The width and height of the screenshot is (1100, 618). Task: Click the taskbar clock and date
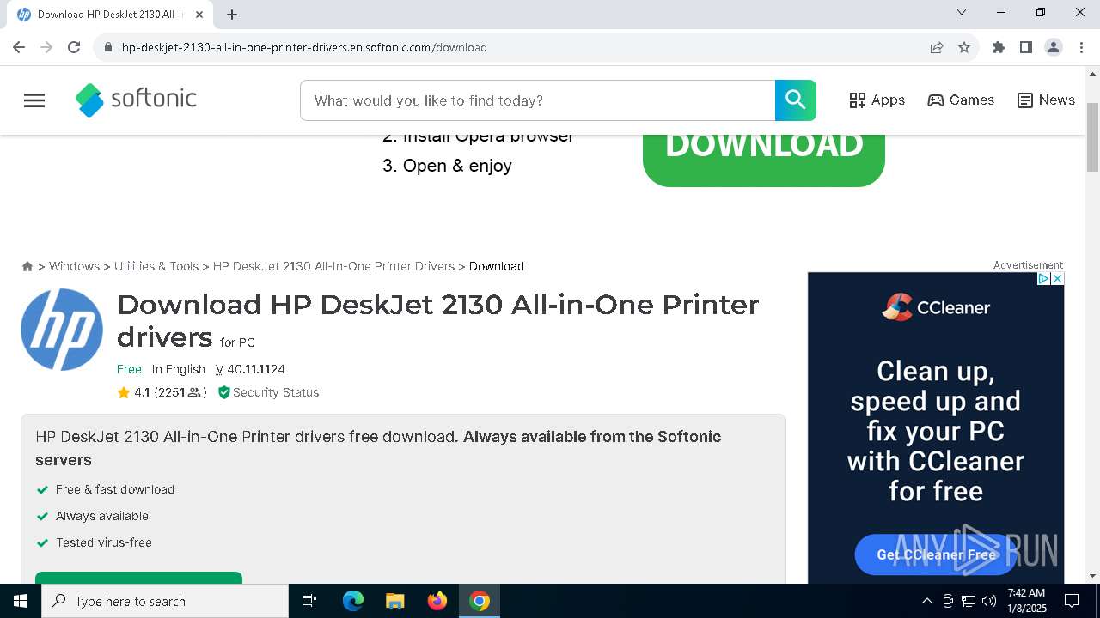click(x=1027, y=601)
